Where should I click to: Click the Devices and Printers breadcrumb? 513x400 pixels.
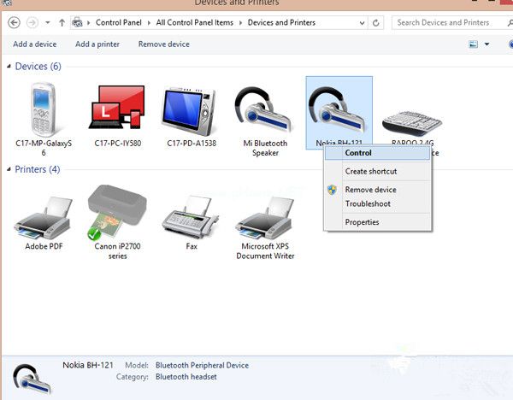[281, 22]
